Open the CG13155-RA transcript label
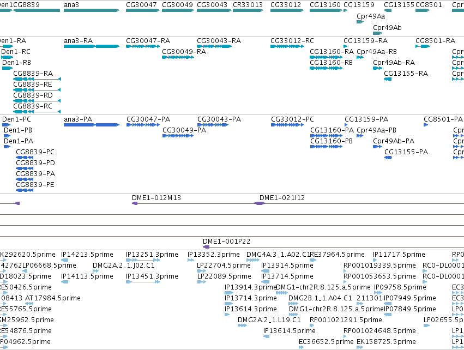 coord(406,74)
